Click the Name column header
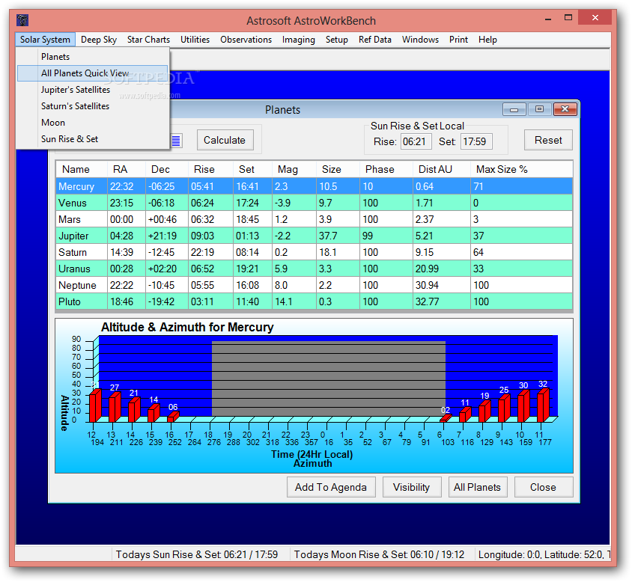This screenshot has width=632, height=582. pos(82,170)
